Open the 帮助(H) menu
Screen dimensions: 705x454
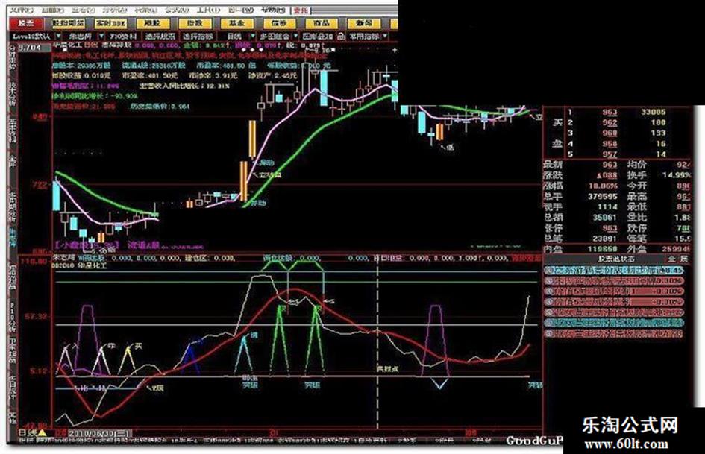(273, 10)
